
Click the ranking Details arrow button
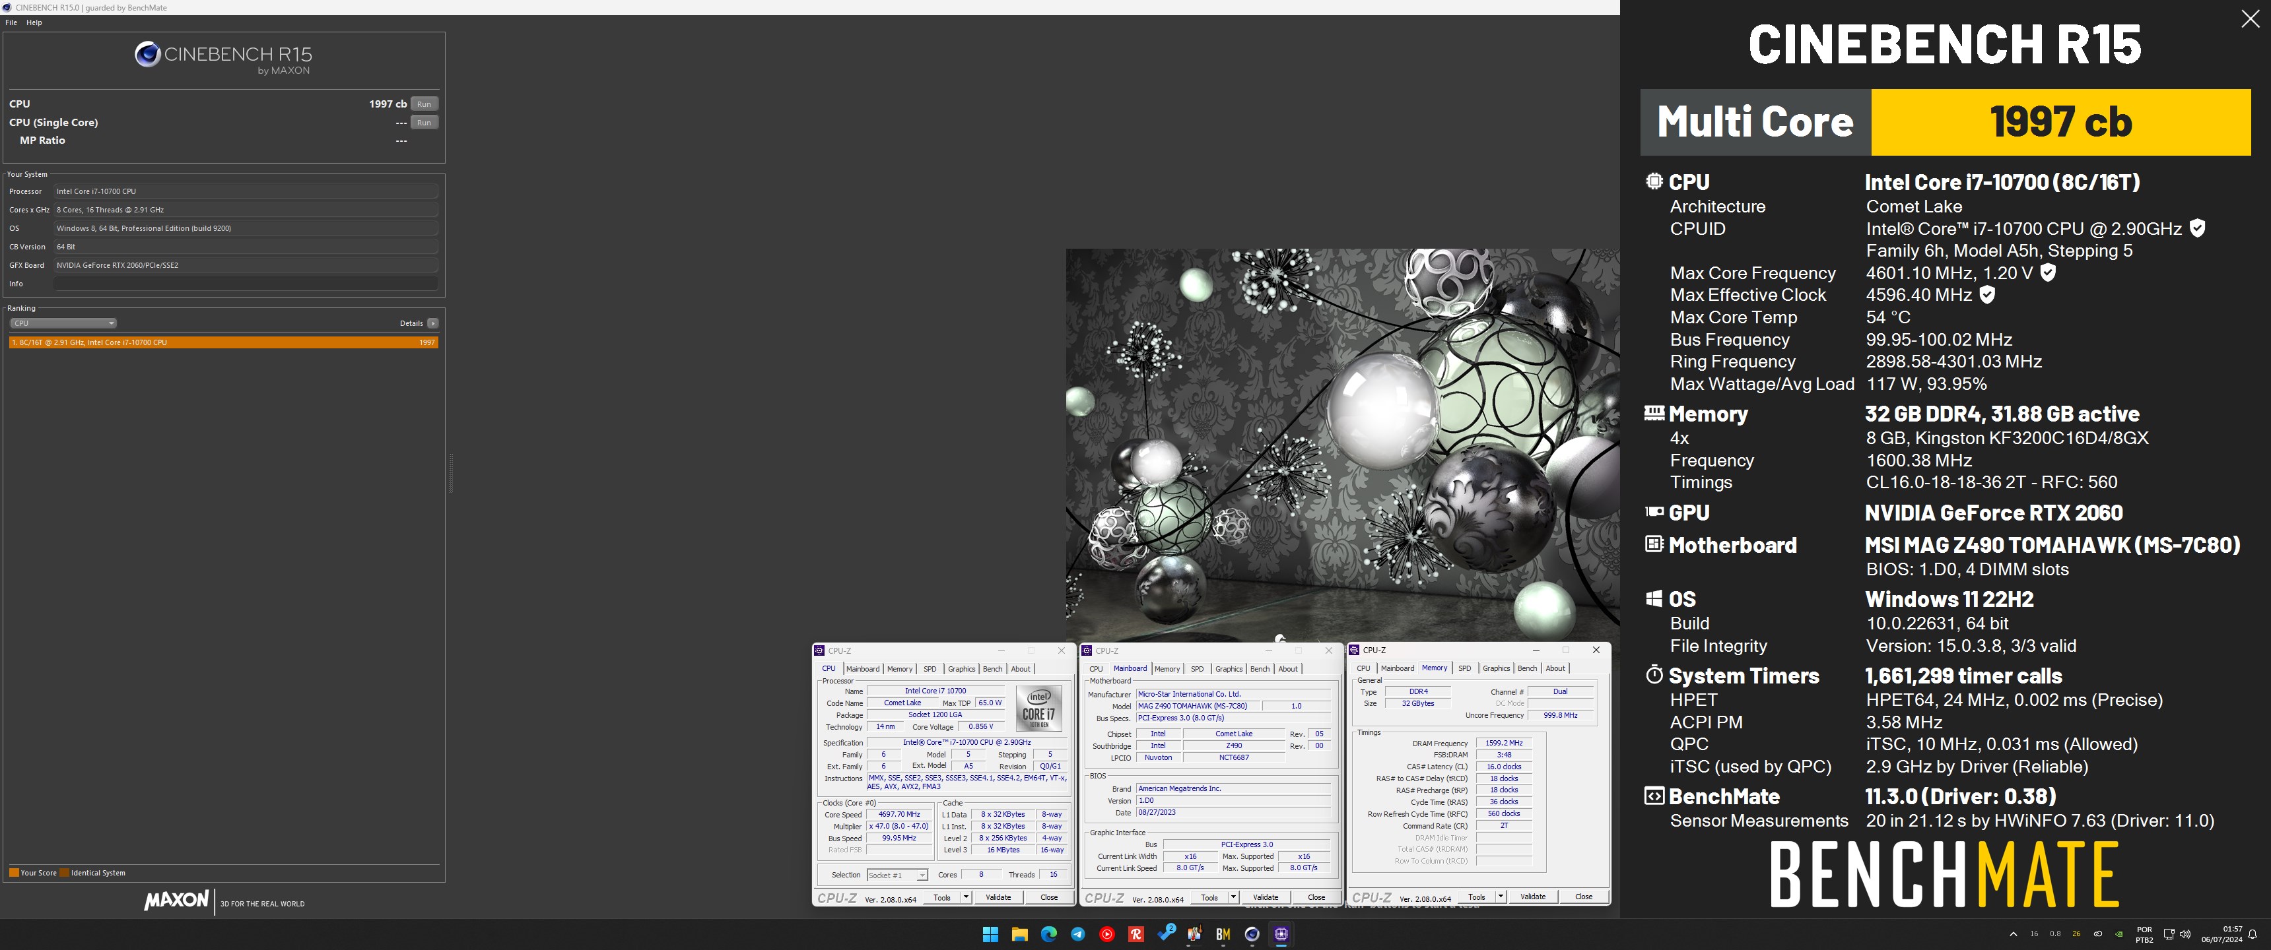[x=433, y=323]
